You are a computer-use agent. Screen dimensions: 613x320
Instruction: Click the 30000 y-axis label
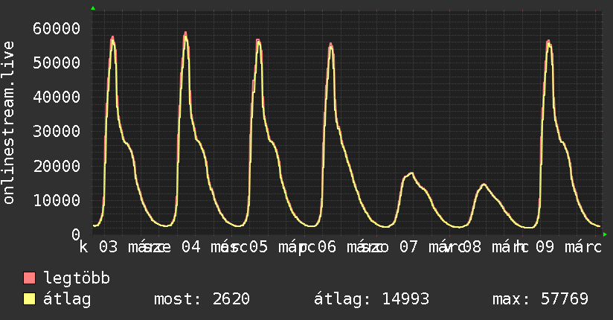pyautogui.click(x=57, y=132)
